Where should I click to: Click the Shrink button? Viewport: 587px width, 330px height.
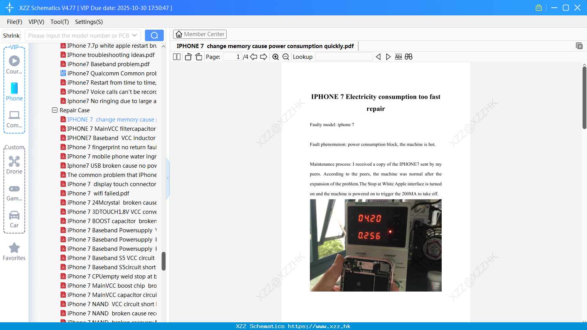pyautogui.click(x=12, y=35)
